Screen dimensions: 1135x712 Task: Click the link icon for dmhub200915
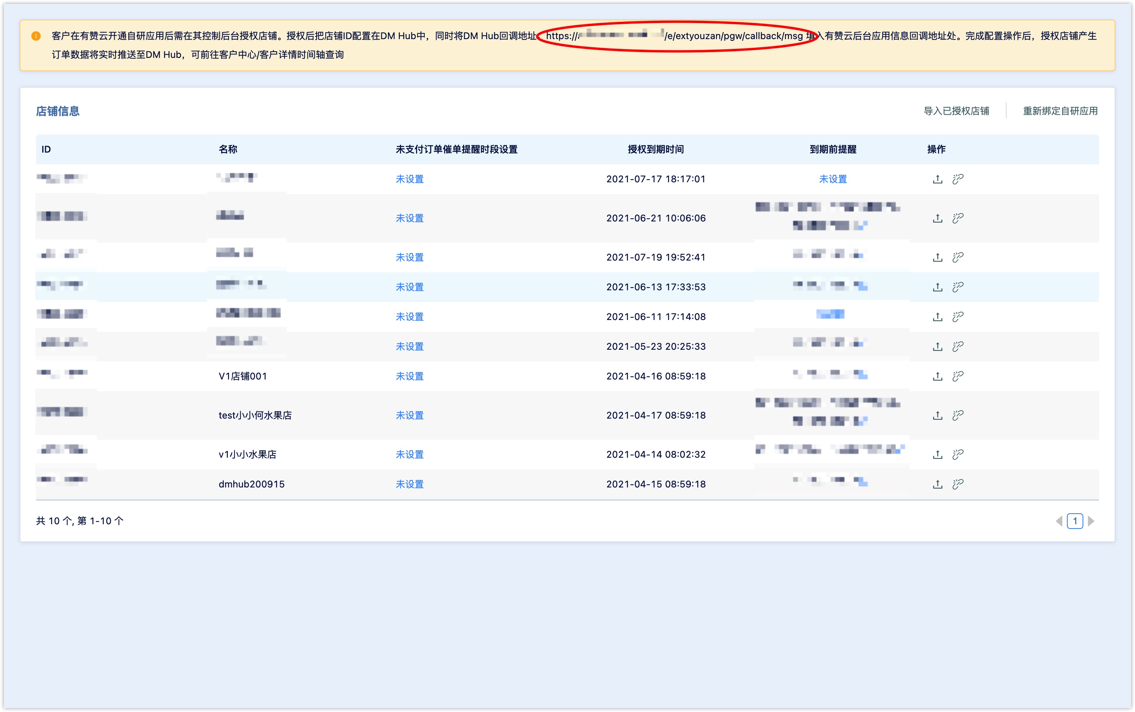point(957,484)
